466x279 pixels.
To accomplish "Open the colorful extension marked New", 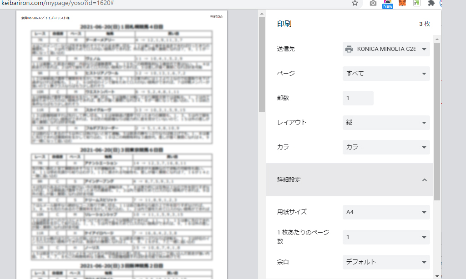I will 387,4.
